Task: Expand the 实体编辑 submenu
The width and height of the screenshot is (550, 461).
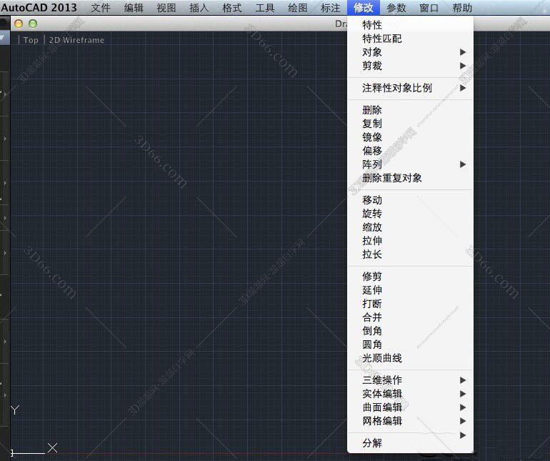Action: pyautogui.click(x=410, y=394)
